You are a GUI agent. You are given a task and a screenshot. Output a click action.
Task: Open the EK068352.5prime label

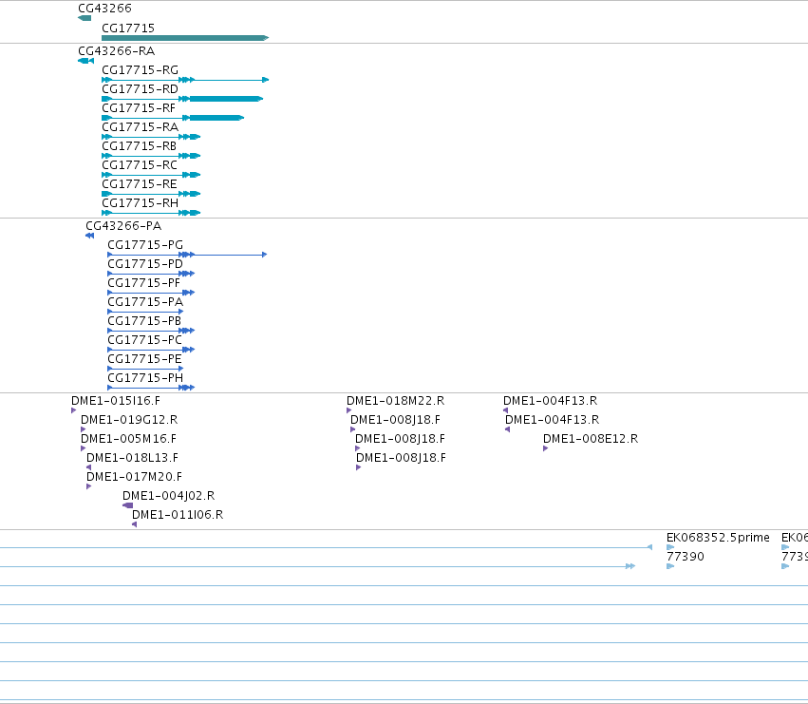[x=718, y=538]
